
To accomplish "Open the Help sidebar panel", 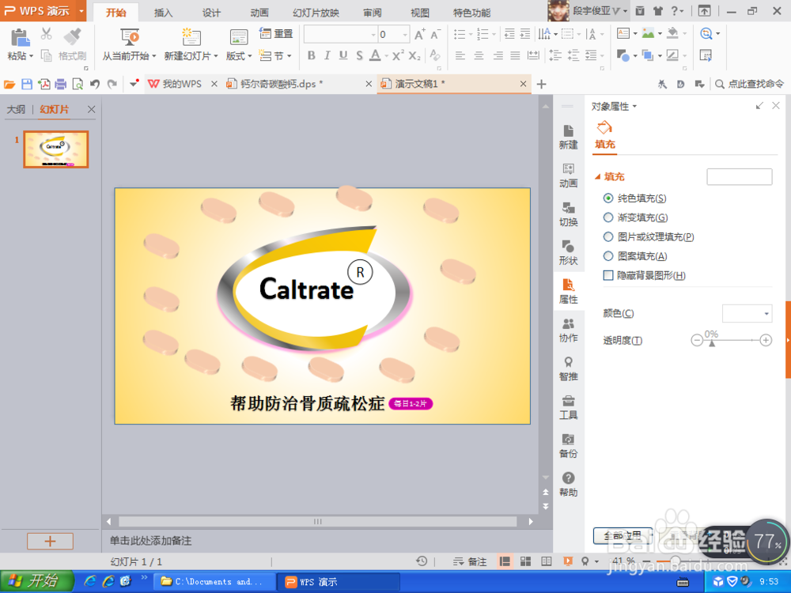I will coord(568,485).
